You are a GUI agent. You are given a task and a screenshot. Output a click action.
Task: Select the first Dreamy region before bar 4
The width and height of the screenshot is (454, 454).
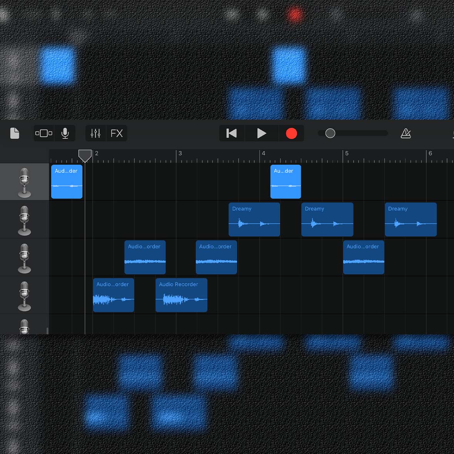point(254,219)
